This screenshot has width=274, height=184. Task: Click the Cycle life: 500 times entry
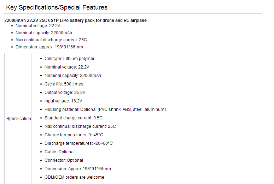[x=64, y=84]
